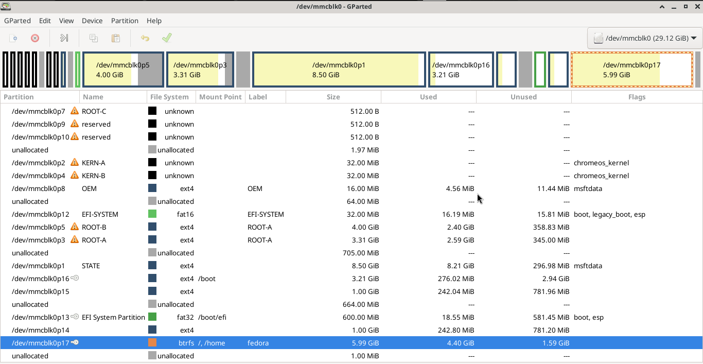This screenshot has width=703, height=364.
Task: Click the Resize/Move toolbar icon
Action: [64, 38]
